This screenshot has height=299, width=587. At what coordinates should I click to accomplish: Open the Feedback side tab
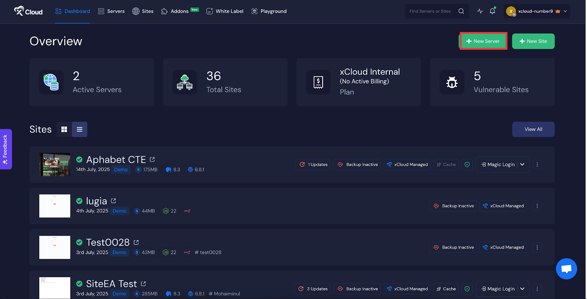tap(6, 149)
